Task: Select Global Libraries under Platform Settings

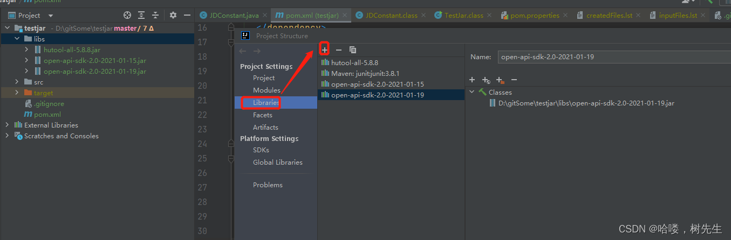Action: coord(278,162)
